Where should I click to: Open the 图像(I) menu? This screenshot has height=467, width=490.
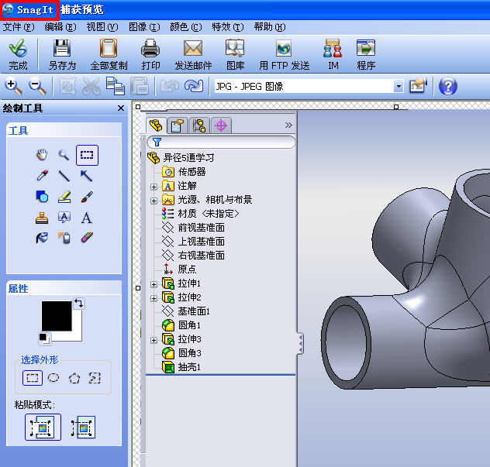pyautogui.click(x=144, y=27)
